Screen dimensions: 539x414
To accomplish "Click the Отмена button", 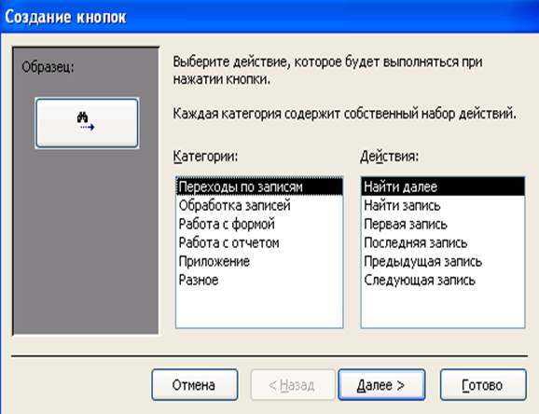I will pyautogui.click(x=195, y=385).
